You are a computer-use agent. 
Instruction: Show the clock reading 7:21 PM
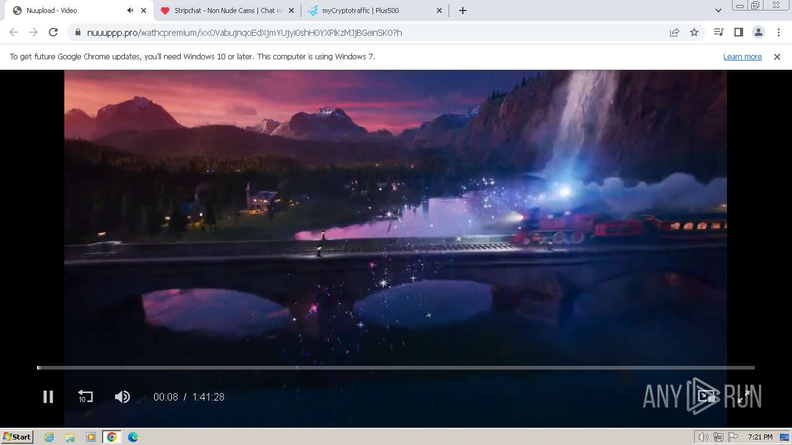point(760,437)
